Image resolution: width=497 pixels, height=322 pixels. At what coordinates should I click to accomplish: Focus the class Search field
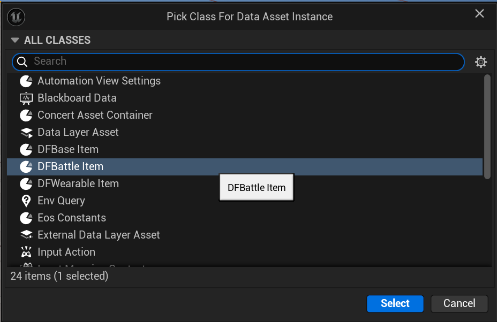(x=241, y=62)
